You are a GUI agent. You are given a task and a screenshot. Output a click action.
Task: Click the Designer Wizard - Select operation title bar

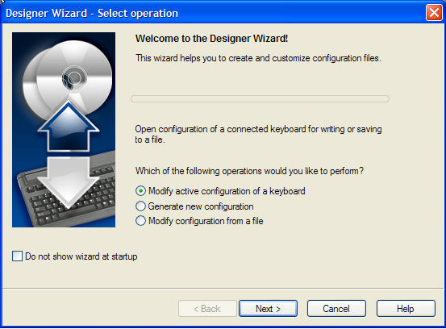[214, 13]
